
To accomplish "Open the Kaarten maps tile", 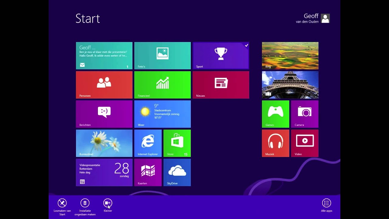I will (x=148, y=172).
